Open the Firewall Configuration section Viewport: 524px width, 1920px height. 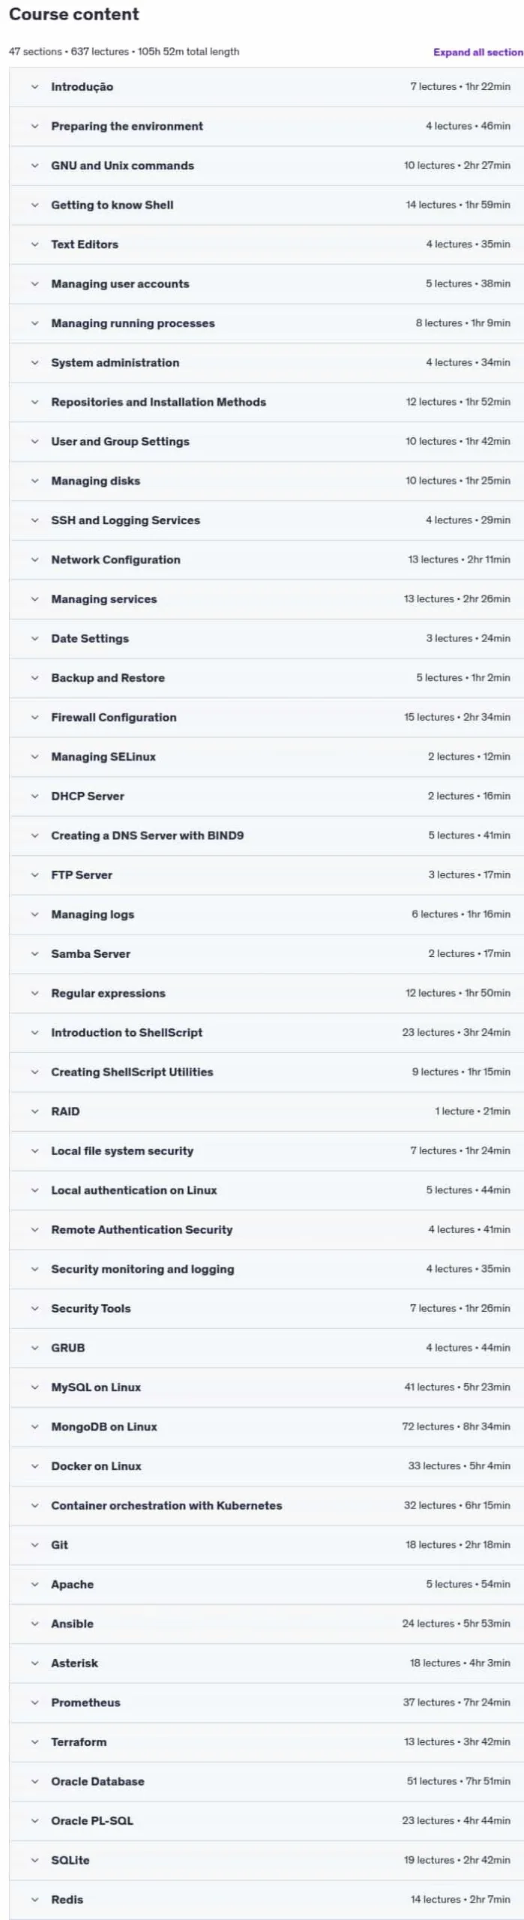tap(266, 717)
